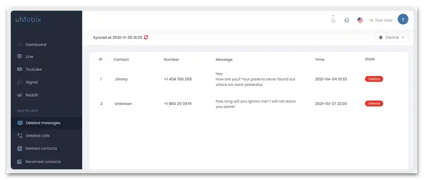Change language via US flag icon
Image resolution: width=424 pixels, height=180 pixels.
coord(360,20)
